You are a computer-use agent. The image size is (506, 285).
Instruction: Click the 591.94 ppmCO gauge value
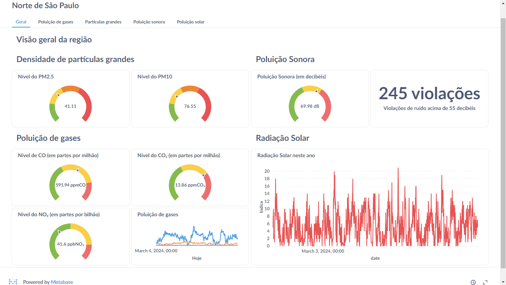click(x=70, y=185)
